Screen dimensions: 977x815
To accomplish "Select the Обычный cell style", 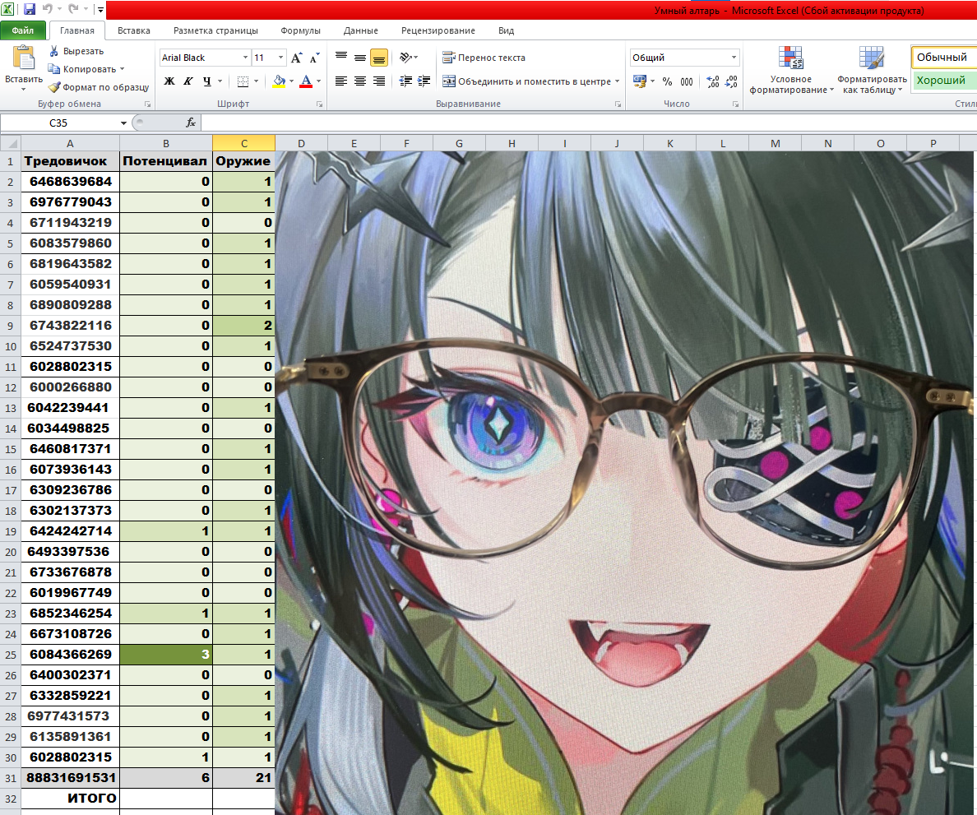I will pyautogui.click(x=943, y=58).
